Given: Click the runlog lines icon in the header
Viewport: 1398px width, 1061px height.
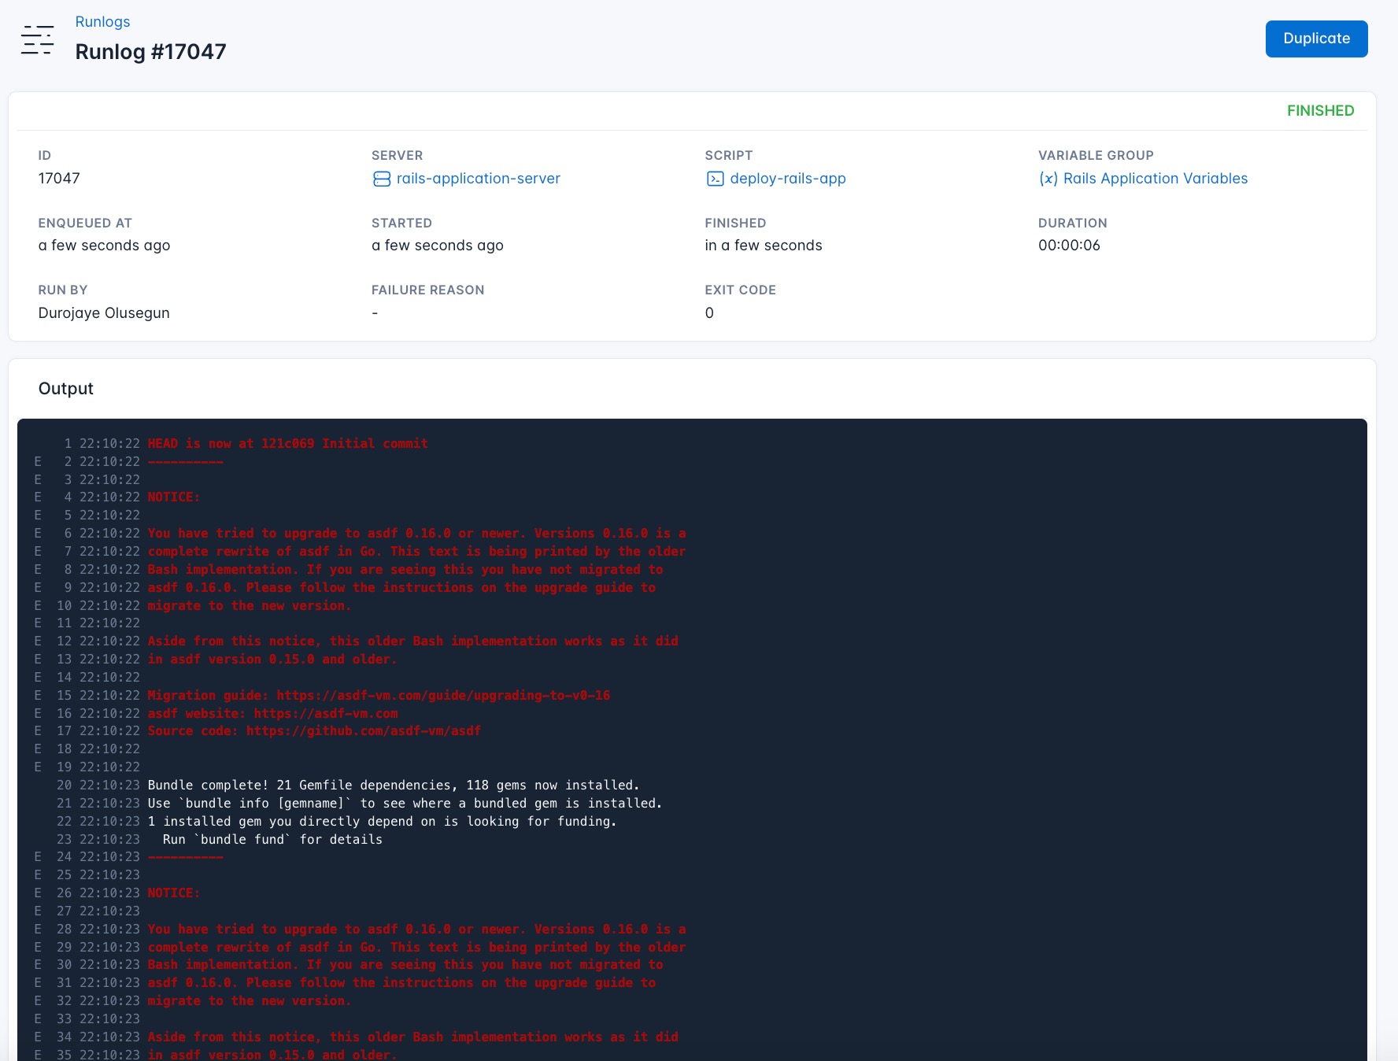Looking at the screenshot, I should pyautogui.click(x=37, y=39).
